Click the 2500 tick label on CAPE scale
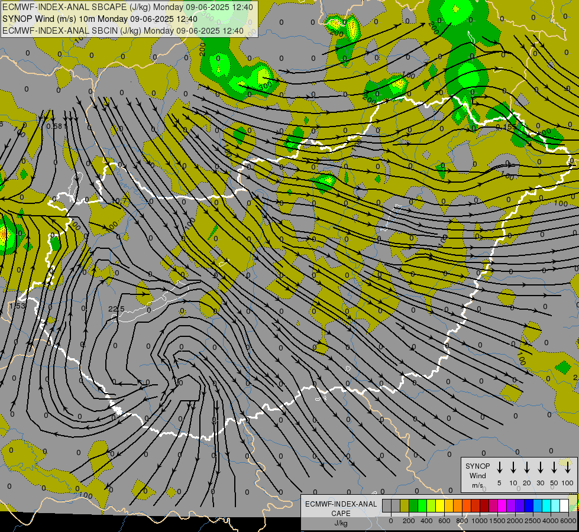 click(533, 521)
